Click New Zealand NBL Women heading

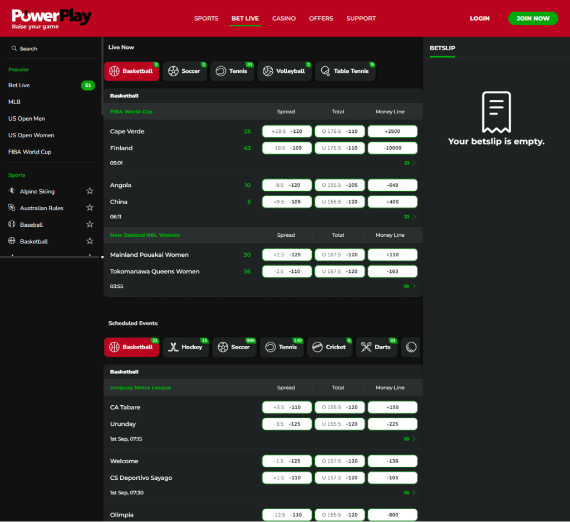145,235
